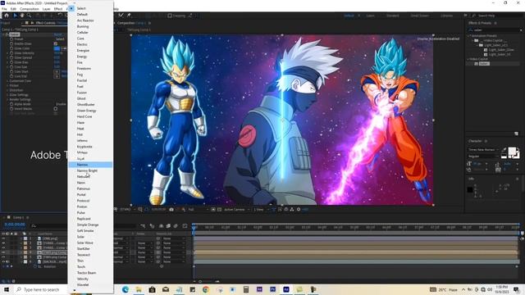Click the Home icon in toolbar
This screenshot has width=525, height=295.
pos(6,16)
